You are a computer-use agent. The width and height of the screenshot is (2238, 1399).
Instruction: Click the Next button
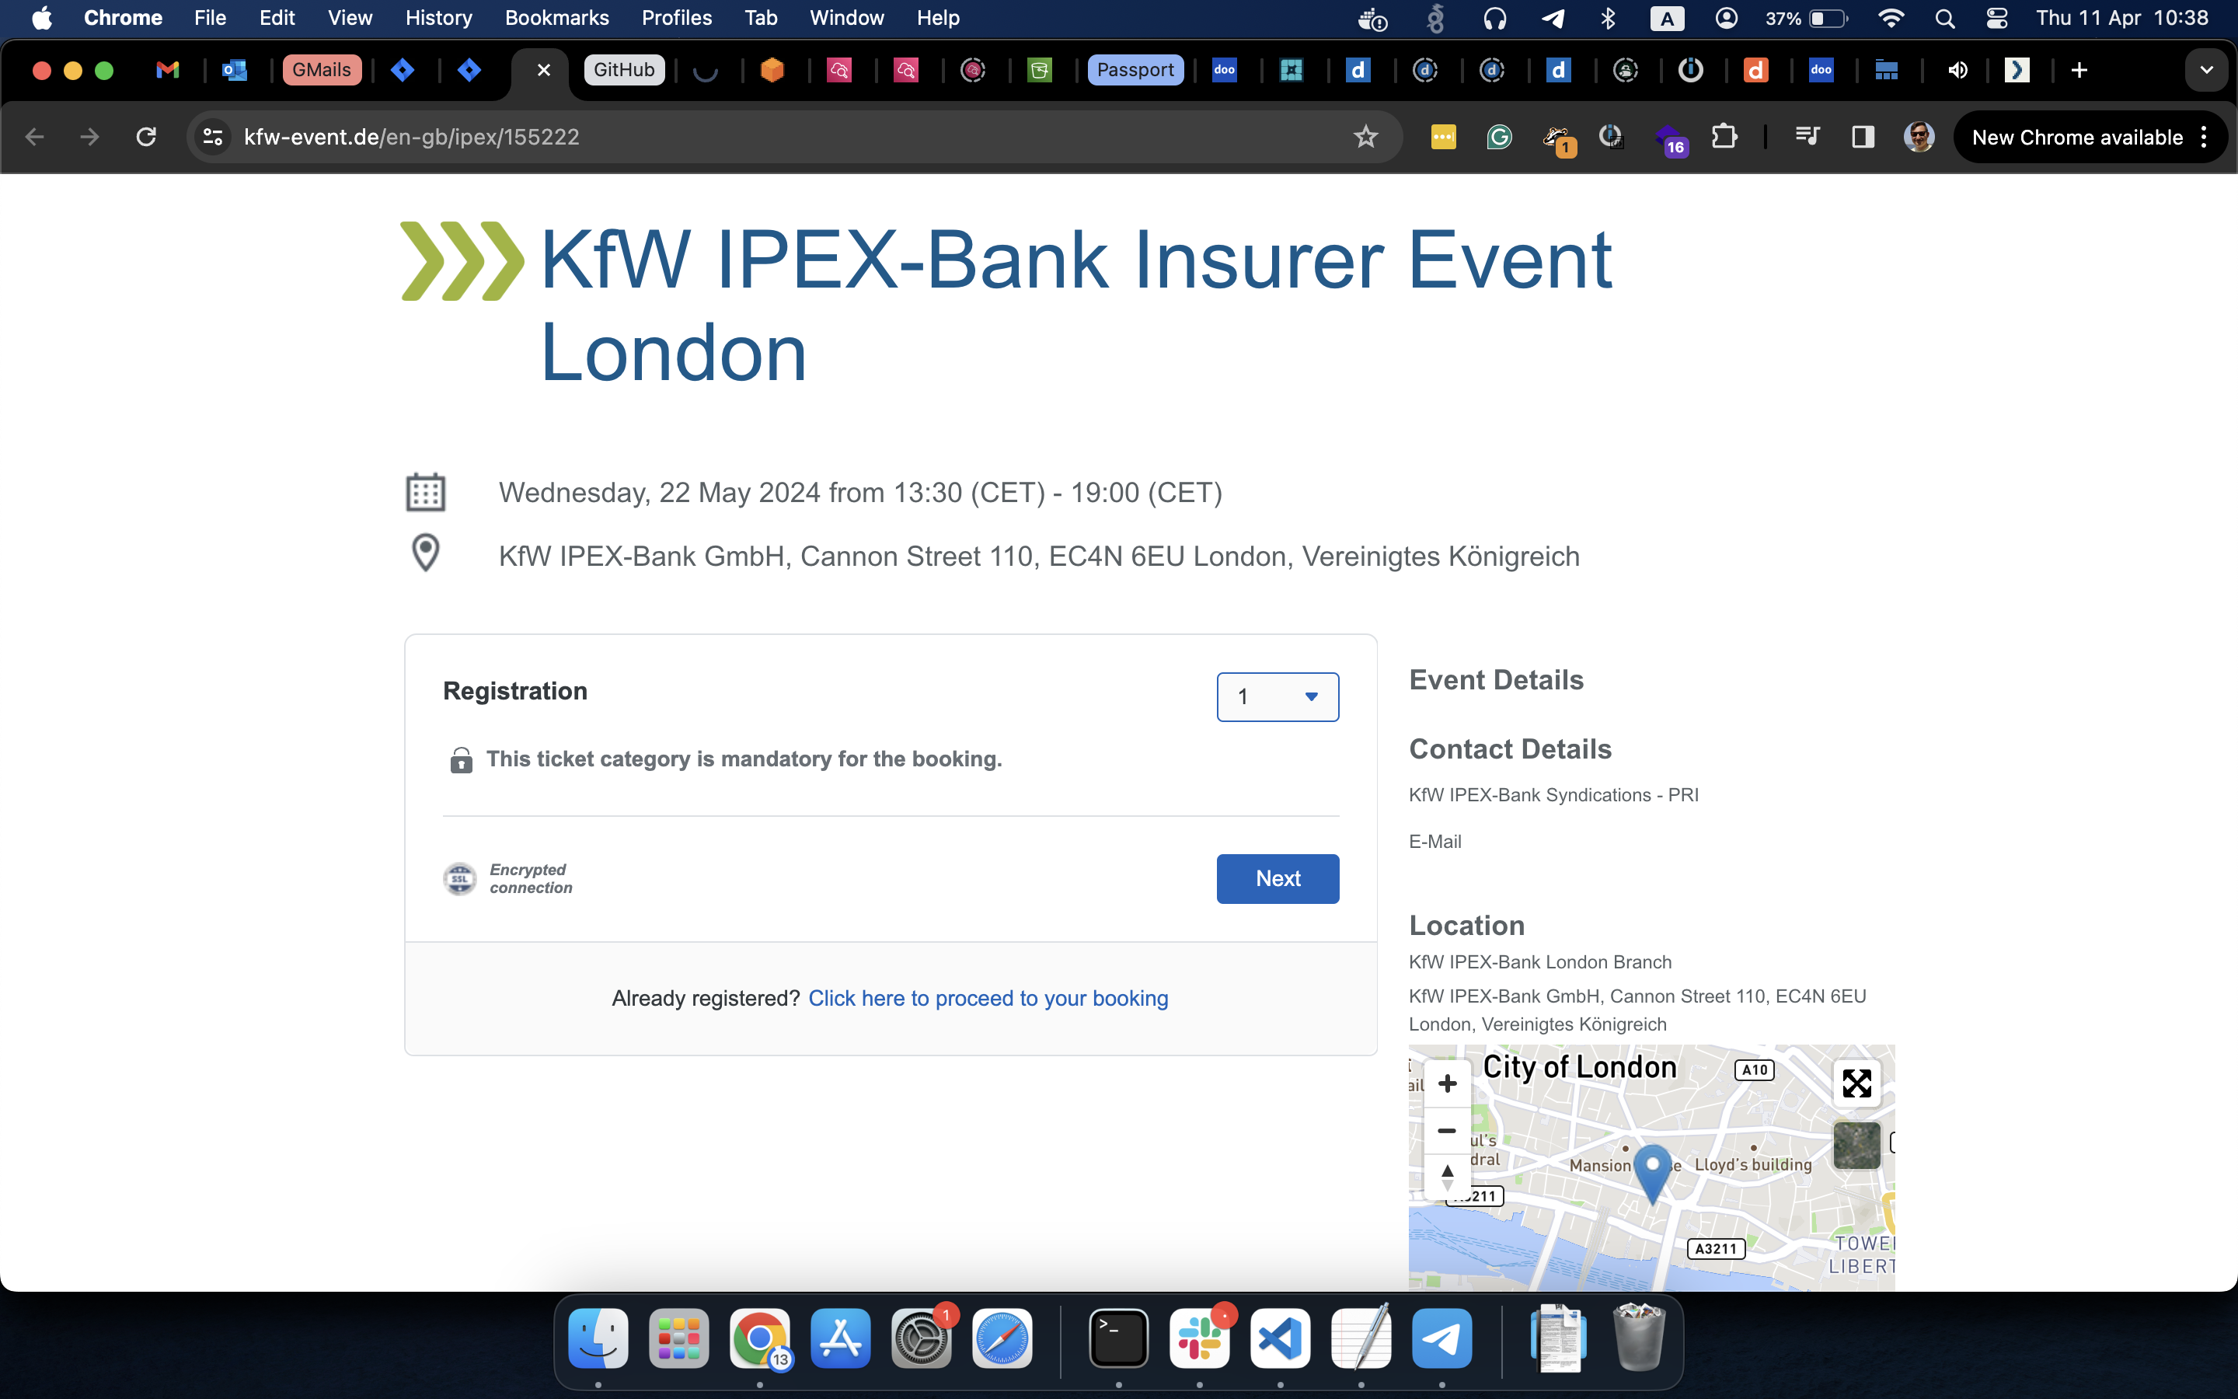click(1278, 878)
